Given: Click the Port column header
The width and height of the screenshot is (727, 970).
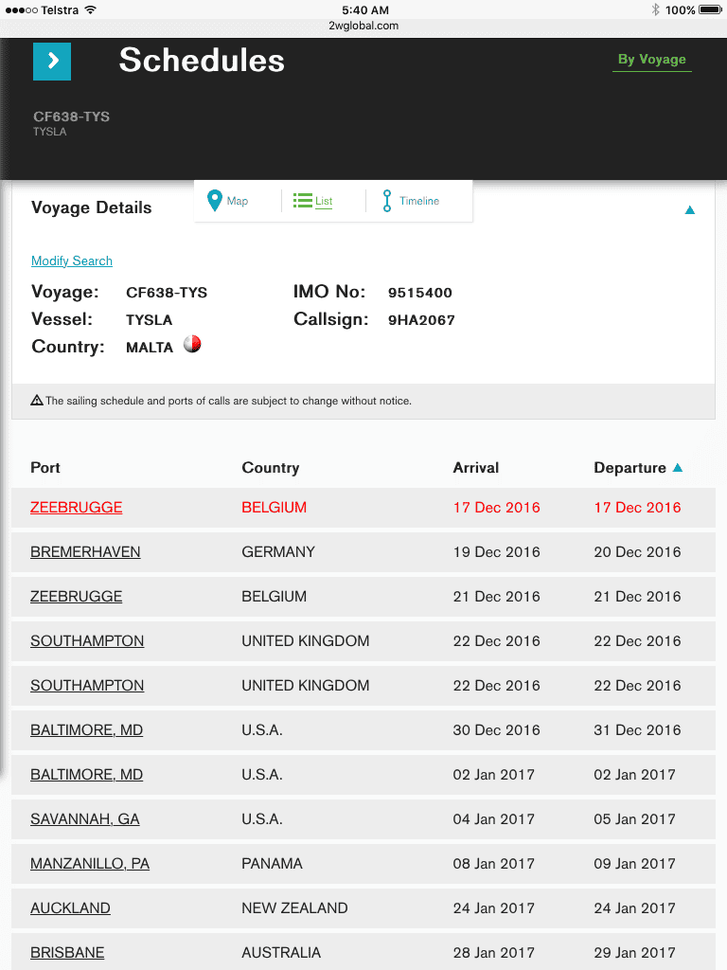Looking at the screenshot, I should point(45,468).
